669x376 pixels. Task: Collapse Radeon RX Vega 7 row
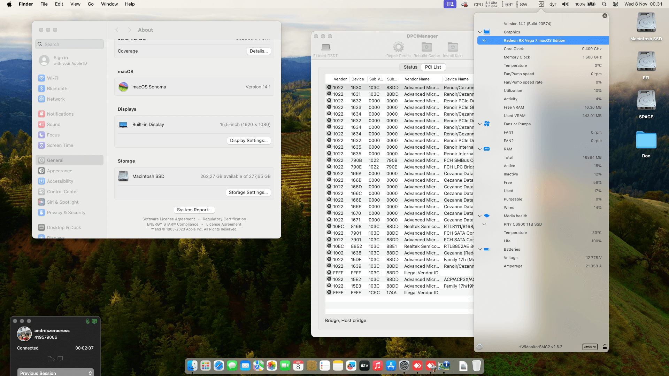(x=484, y=40)
